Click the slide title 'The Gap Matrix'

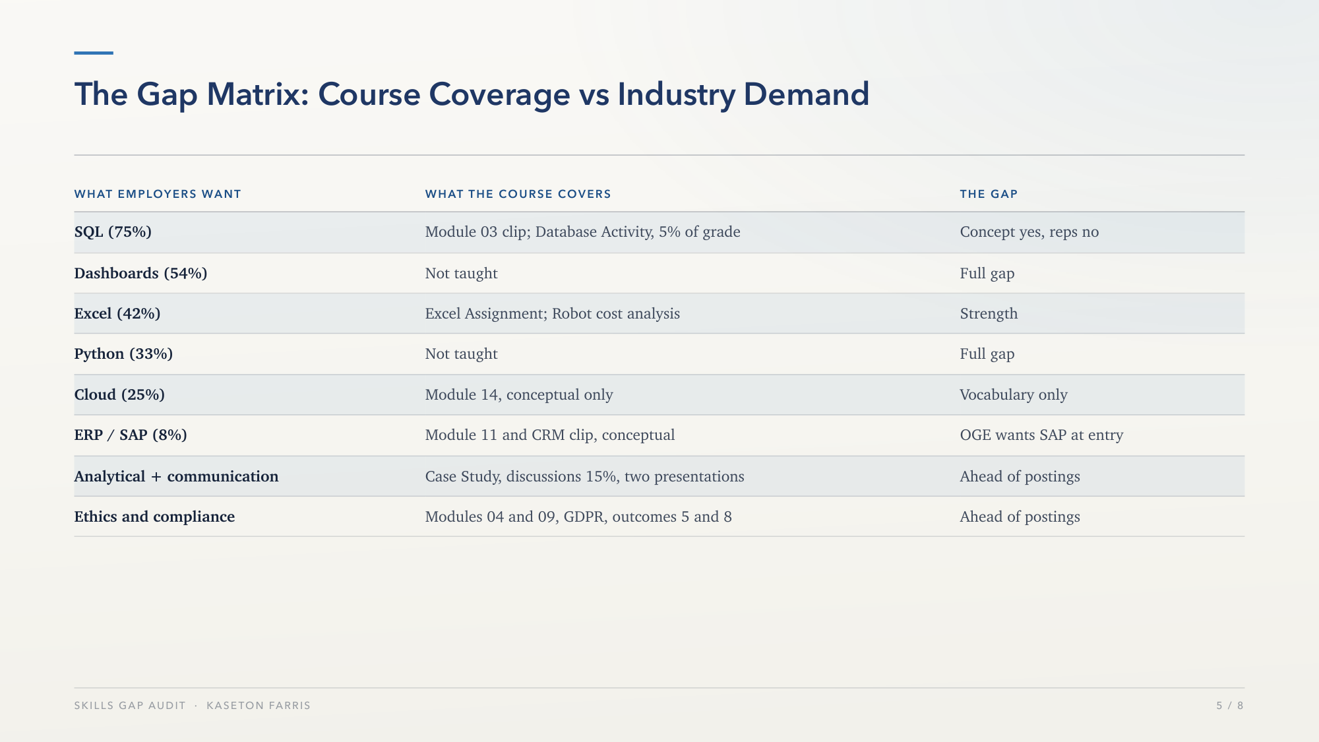coord(472,94)
